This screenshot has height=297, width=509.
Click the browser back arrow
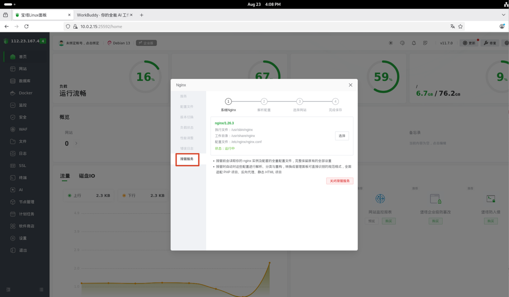click(x=6, y=27)
